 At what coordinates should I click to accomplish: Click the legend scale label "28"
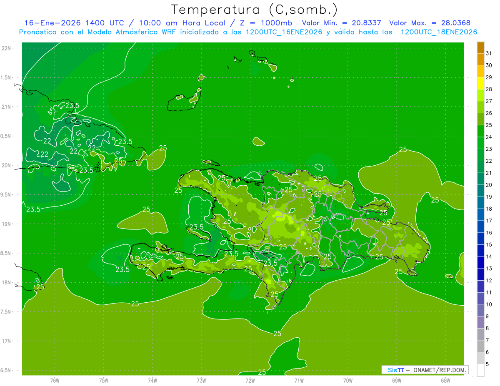click(x=489, y=89)
